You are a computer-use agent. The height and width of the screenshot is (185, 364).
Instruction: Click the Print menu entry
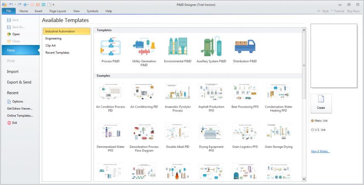click(11, 61)
